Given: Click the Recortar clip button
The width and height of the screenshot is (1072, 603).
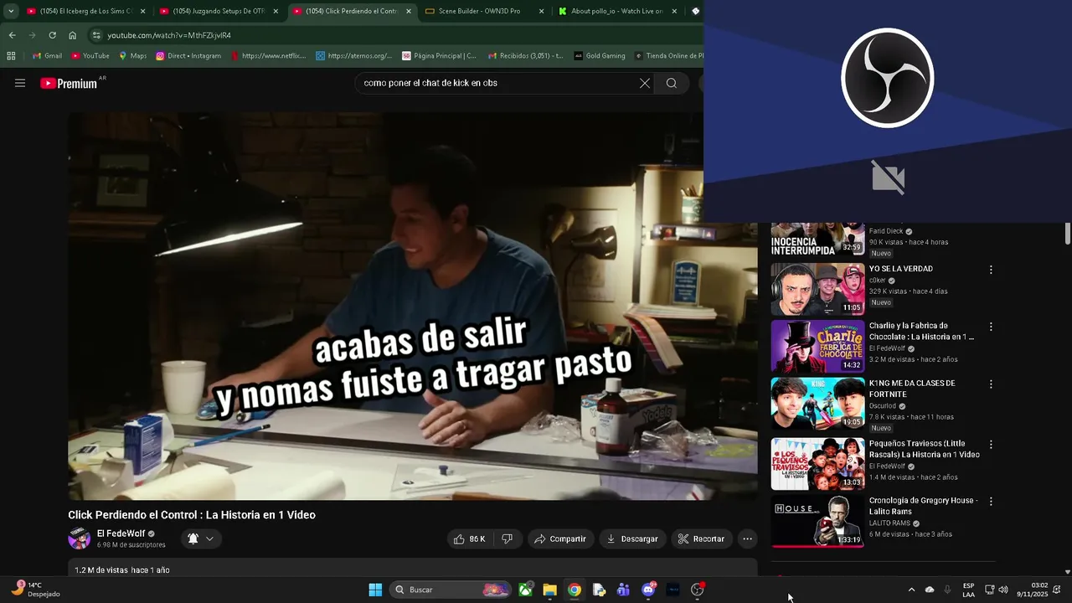Looking at the screenshot, I should tap(701, 539).
